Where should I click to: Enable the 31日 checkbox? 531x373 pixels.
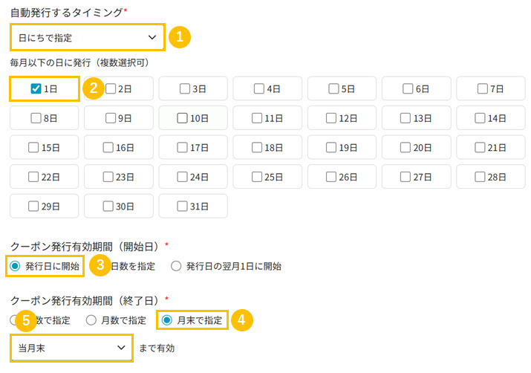[x=182, y=206]
